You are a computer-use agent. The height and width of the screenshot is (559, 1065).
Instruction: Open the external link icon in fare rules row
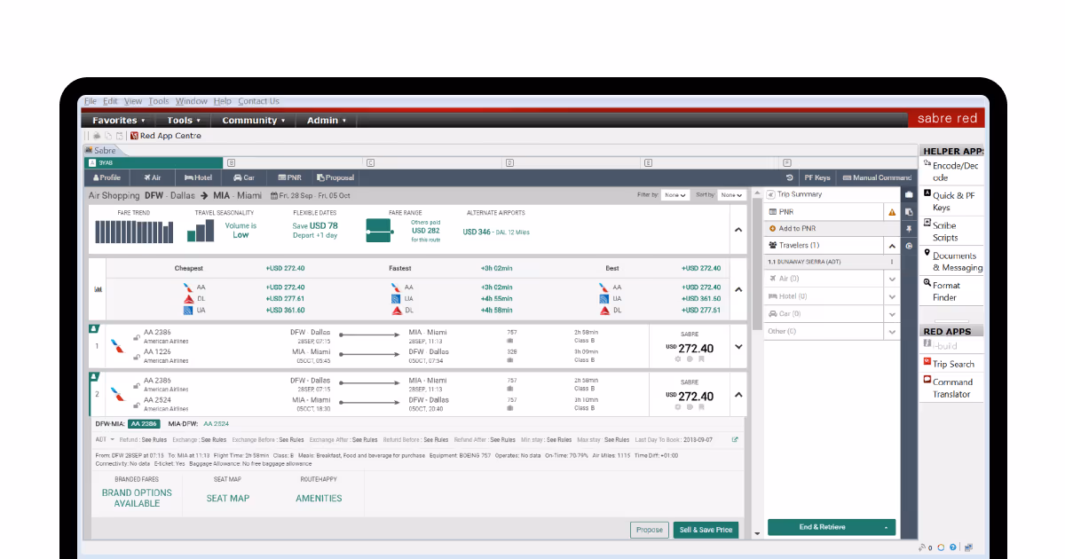tap(734, 439)
